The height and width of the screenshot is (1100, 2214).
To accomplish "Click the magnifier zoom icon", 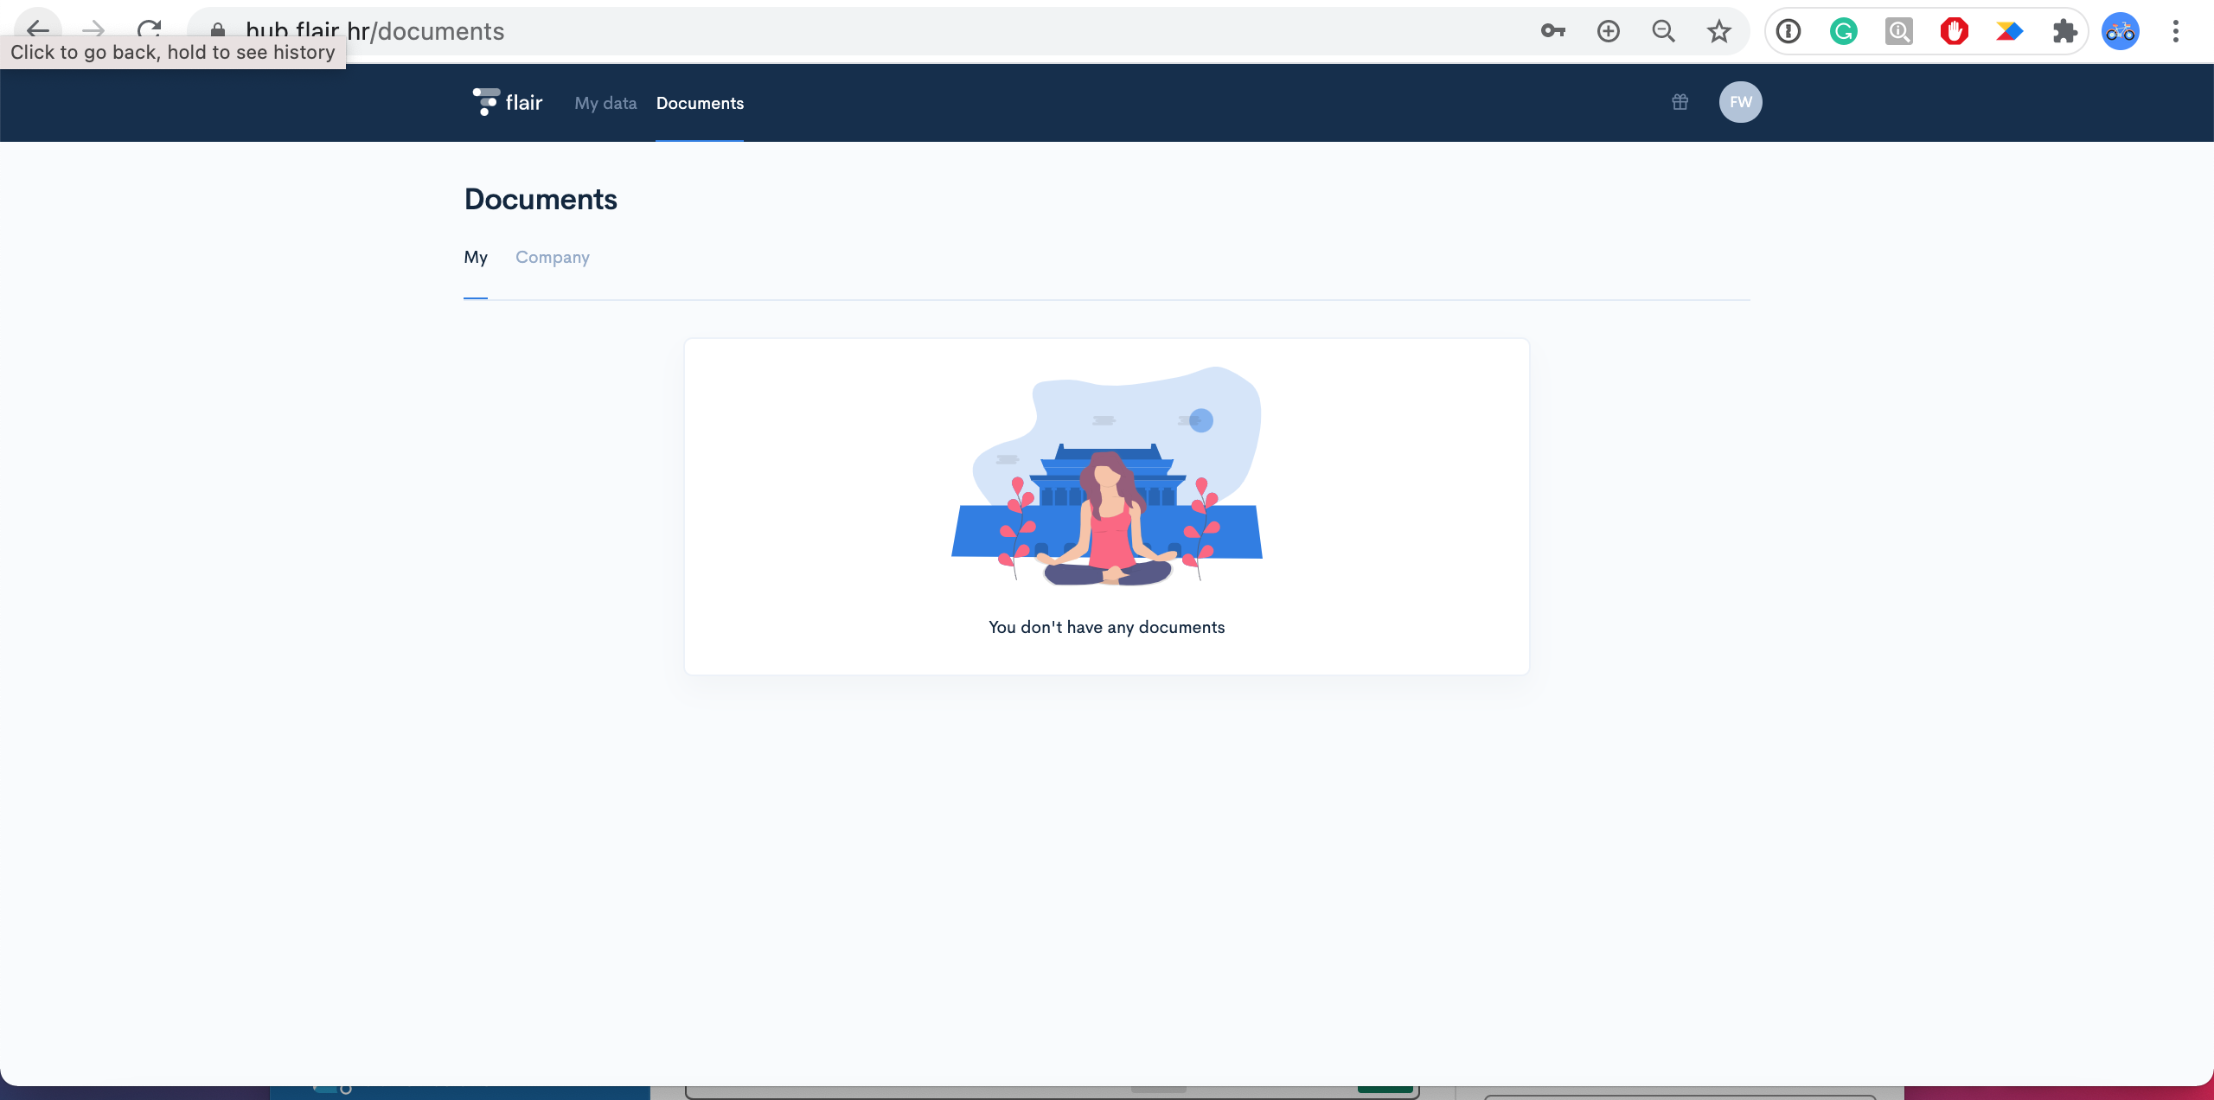I will tap(1663, 31).
